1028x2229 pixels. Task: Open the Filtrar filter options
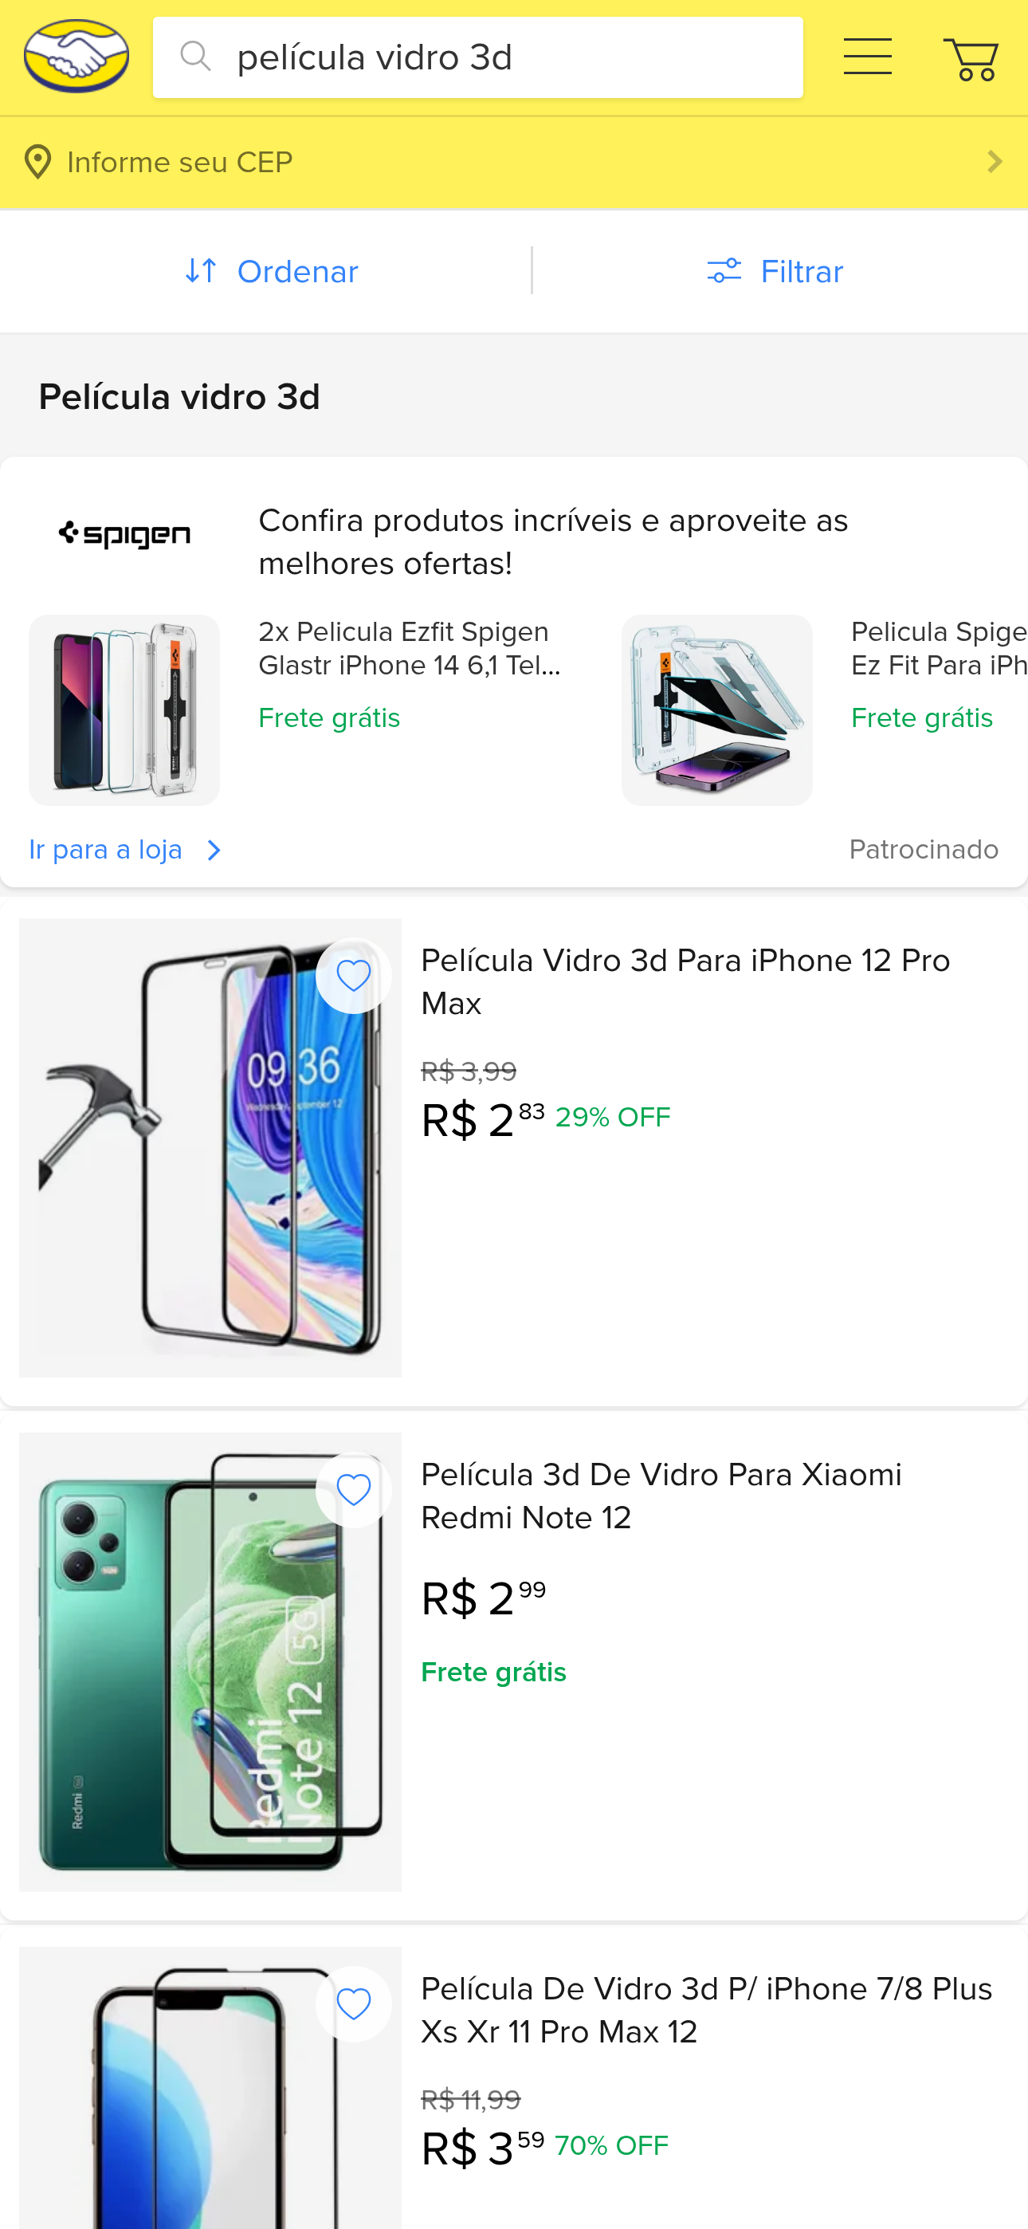point(775,272)
